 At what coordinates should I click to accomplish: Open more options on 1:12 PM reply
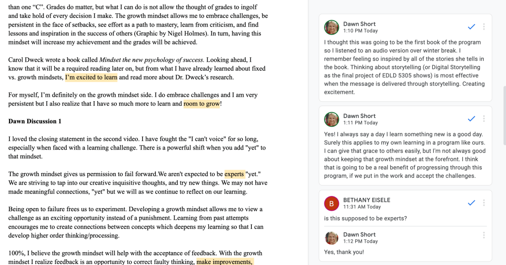[484, 235]
